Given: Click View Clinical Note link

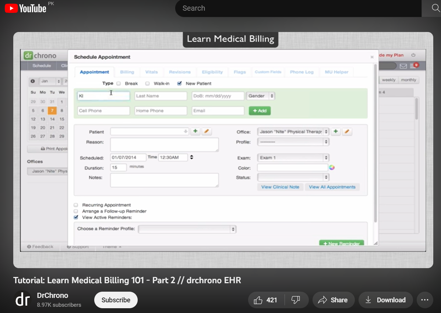Looking at the screenshot, I should click(x=280, y=187).
